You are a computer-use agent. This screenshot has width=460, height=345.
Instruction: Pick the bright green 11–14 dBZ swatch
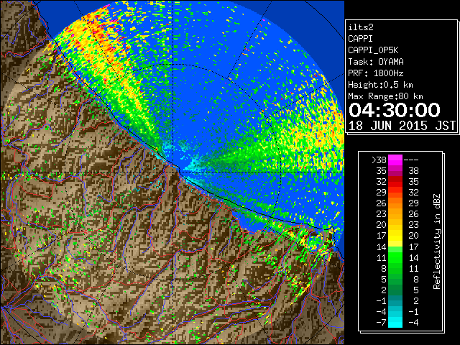point(395,257)
